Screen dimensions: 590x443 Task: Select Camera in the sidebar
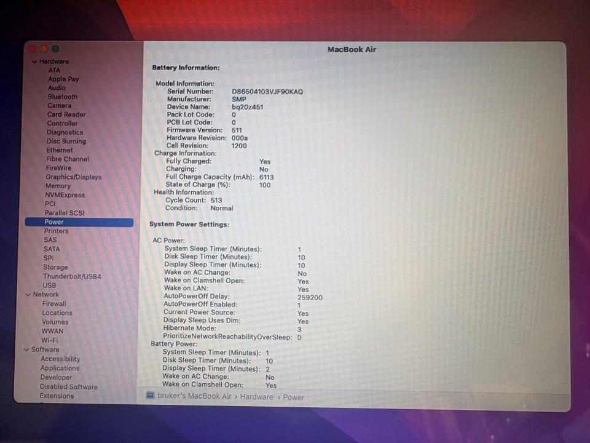click(59, 105)
